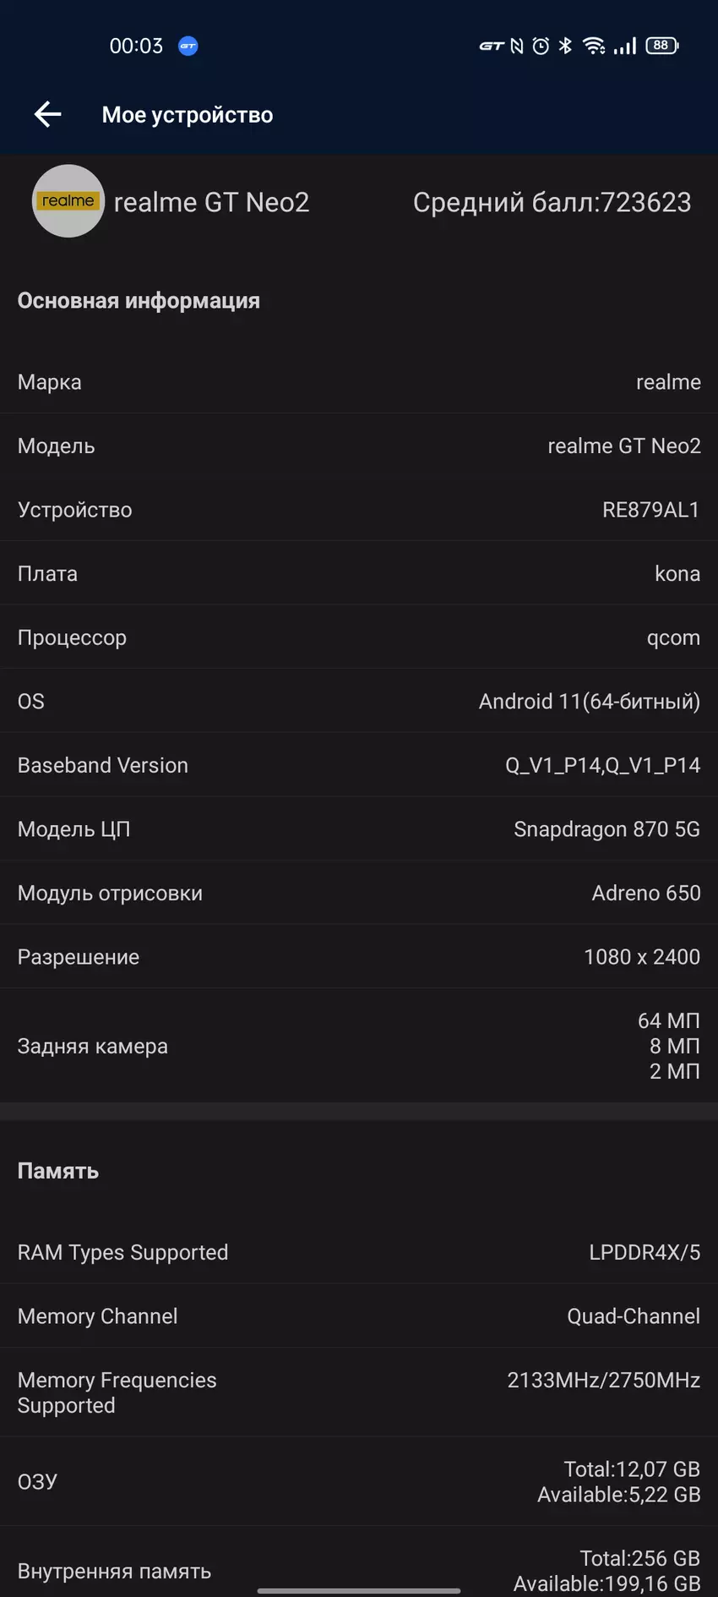Tap the cellular signal bars icon

click(625, 46)
